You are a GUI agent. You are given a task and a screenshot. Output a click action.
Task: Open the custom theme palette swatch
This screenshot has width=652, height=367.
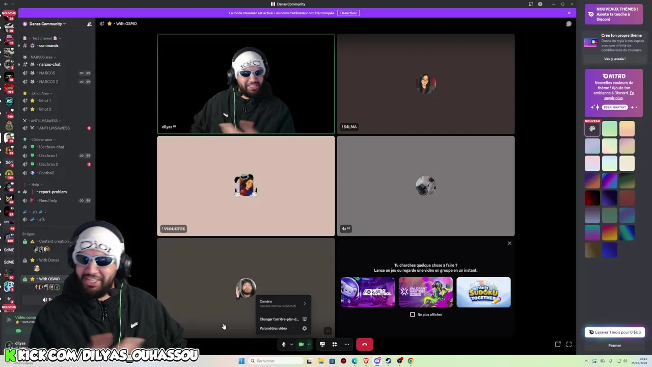pyautogui.click(x=592, y=129)
